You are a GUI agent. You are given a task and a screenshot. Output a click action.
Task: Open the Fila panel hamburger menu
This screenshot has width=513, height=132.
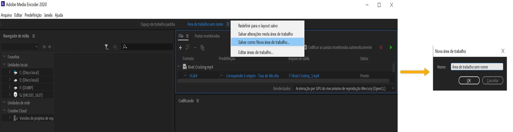(x=187, y=36)
